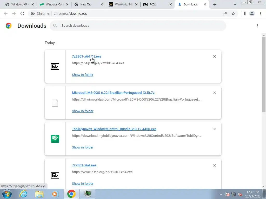Image resolution: width=266 pixels, height=199 pixels.
Task: Click the blank file icon for MS-DOS 6.22 download
Action: pyautogui.click(x=55, y=103)
